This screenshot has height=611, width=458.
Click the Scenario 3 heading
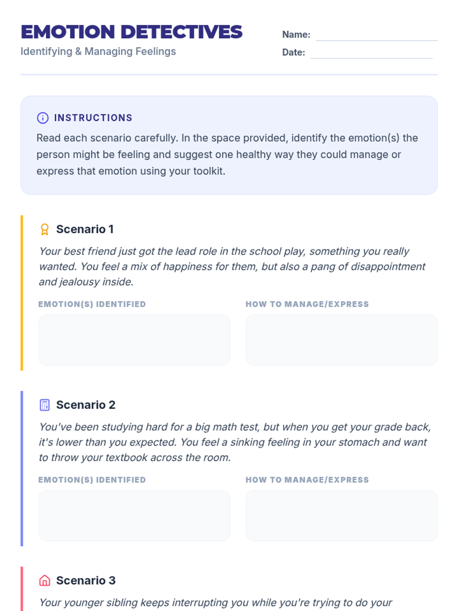click(x=85, y=580)
